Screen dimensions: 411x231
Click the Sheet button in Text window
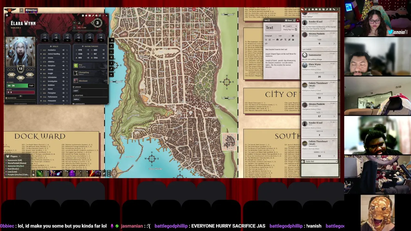point(288,21)
